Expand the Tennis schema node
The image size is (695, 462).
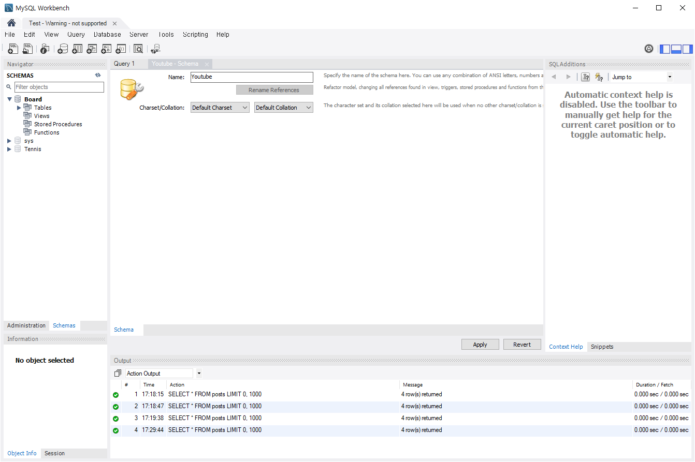click(x=9, y=149)
